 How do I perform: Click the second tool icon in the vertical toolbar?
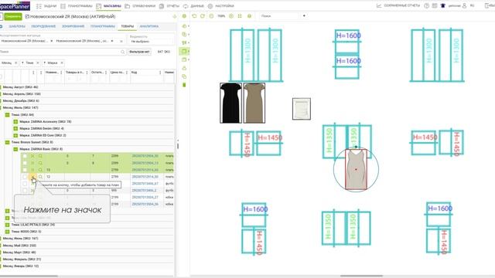[184, 34]
